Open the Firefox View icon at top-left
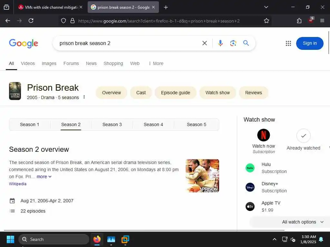 pos(6,7)
